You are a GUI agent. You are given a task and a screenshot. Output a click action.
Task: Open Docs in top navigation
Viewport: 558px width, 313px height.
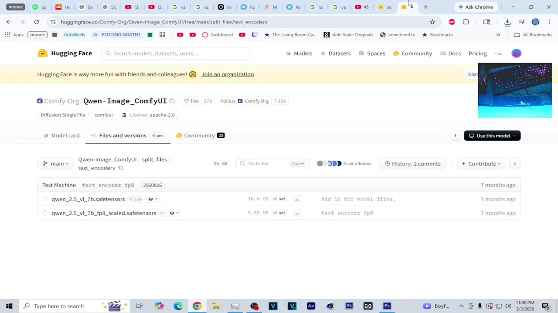(x=450, y=53)
